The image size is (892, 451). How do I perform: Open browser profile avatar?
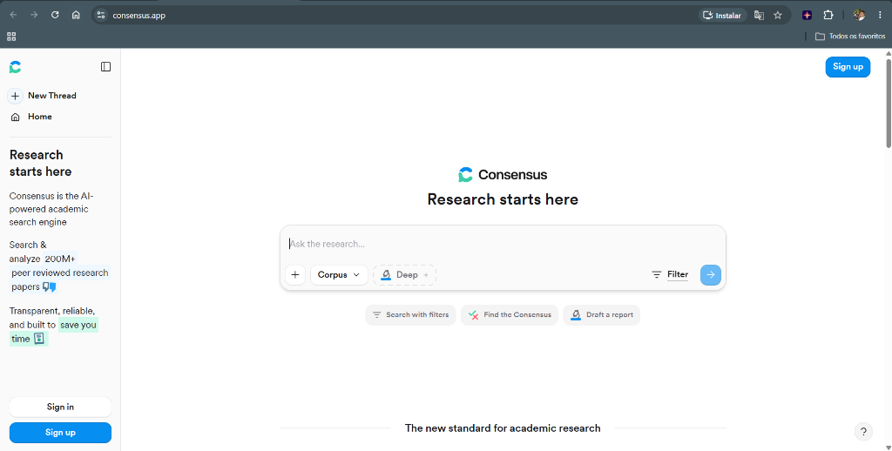pos(859,16)
